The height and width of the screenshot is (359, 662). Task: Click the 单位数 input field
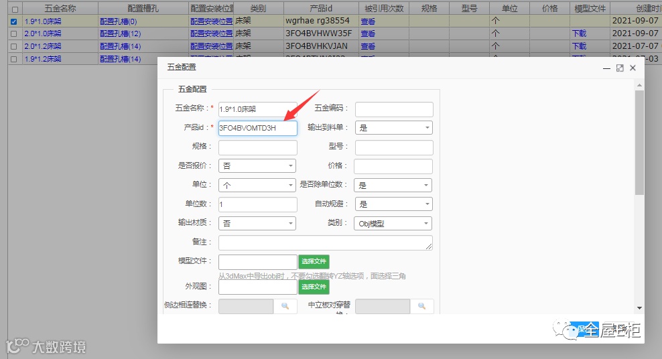(257, 204)
